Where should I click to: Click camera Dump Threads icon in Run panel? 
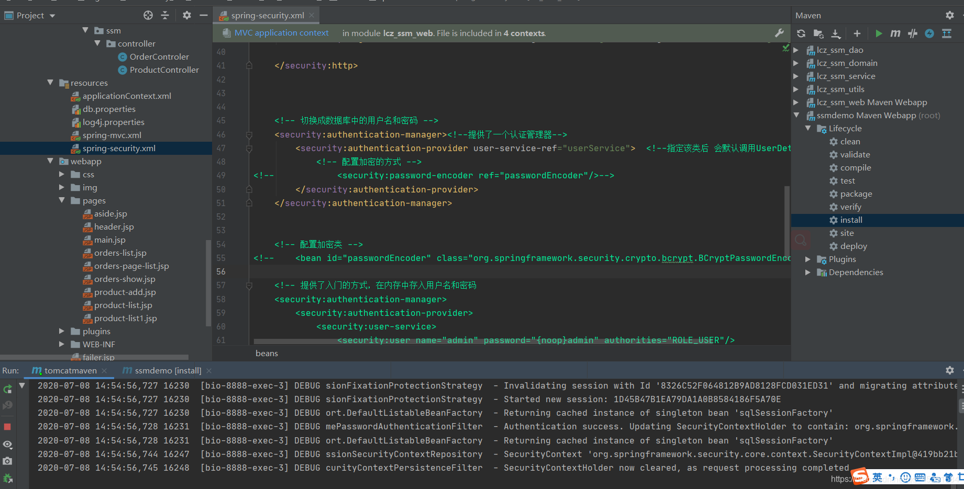7,461
